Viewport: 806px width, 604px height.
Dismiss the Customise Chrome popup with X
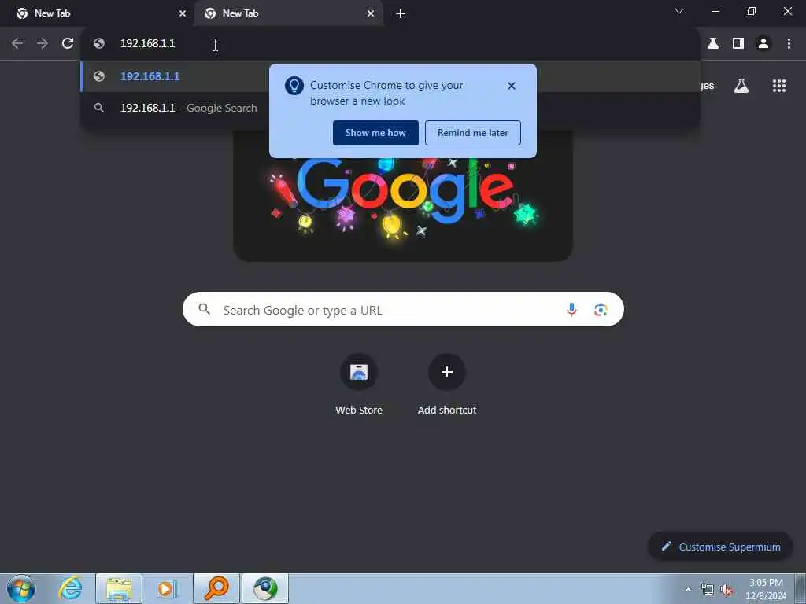coord(512,86)
